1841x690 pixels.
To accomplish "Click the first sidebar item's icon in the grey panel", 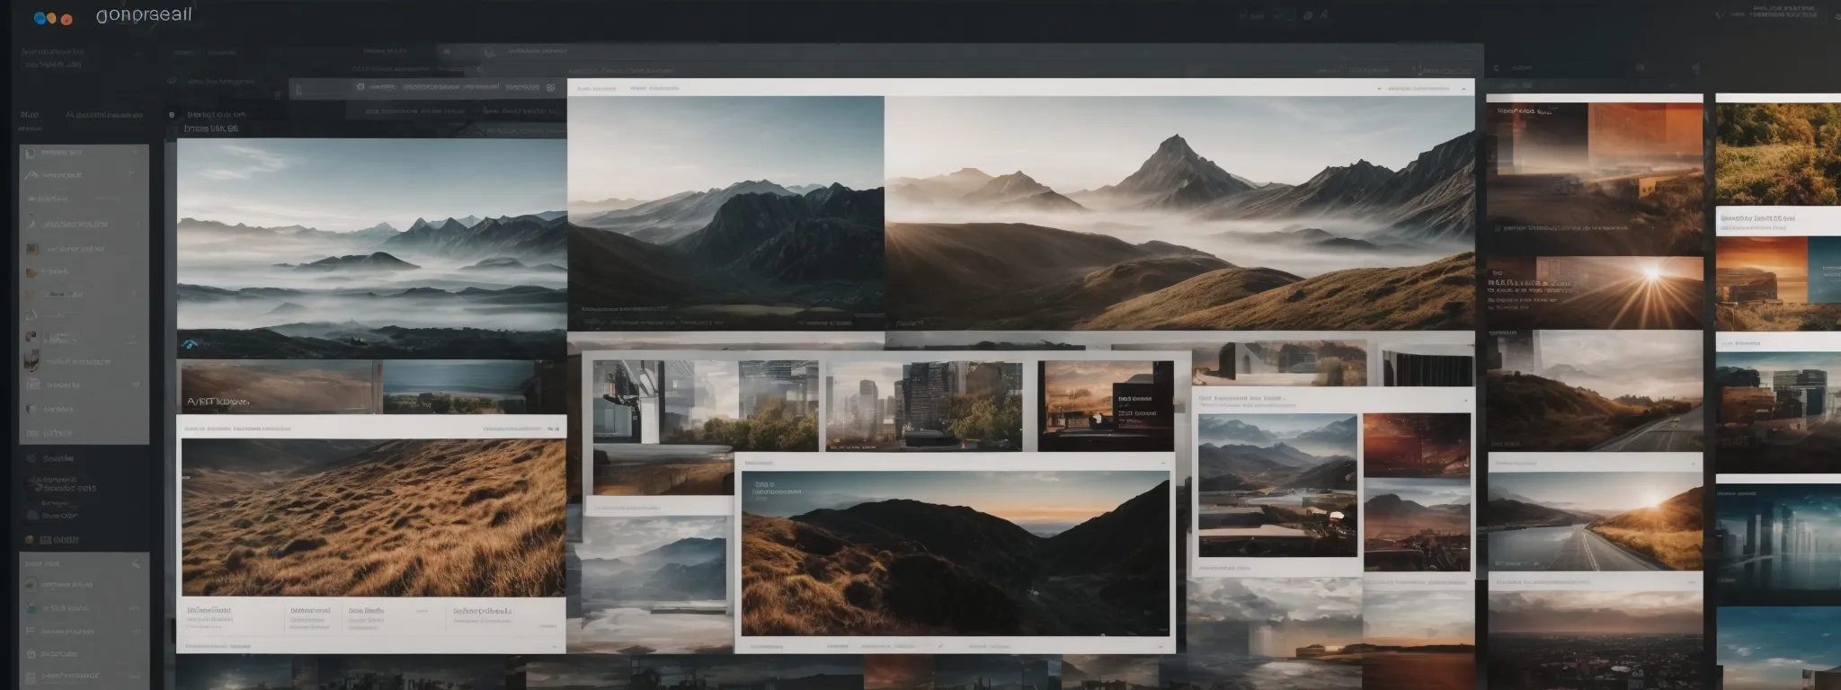I will [x=31, y=154].
